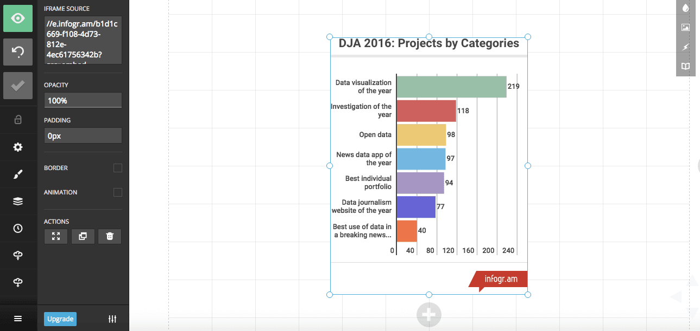The width and height of the screenshot is (700, 331).
Task: Click the lower cloud upload icon
Action: tap(18, 282)
